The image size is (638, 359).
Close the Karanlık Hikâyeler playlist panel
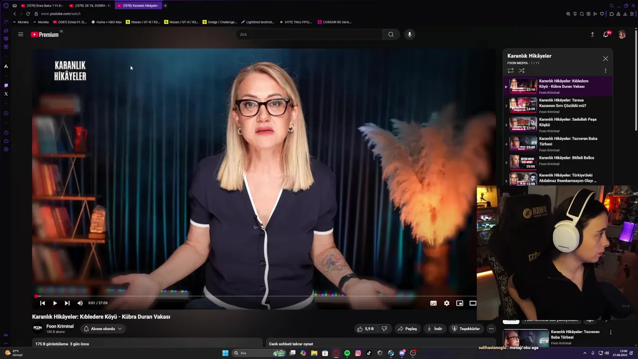(606, 59)
